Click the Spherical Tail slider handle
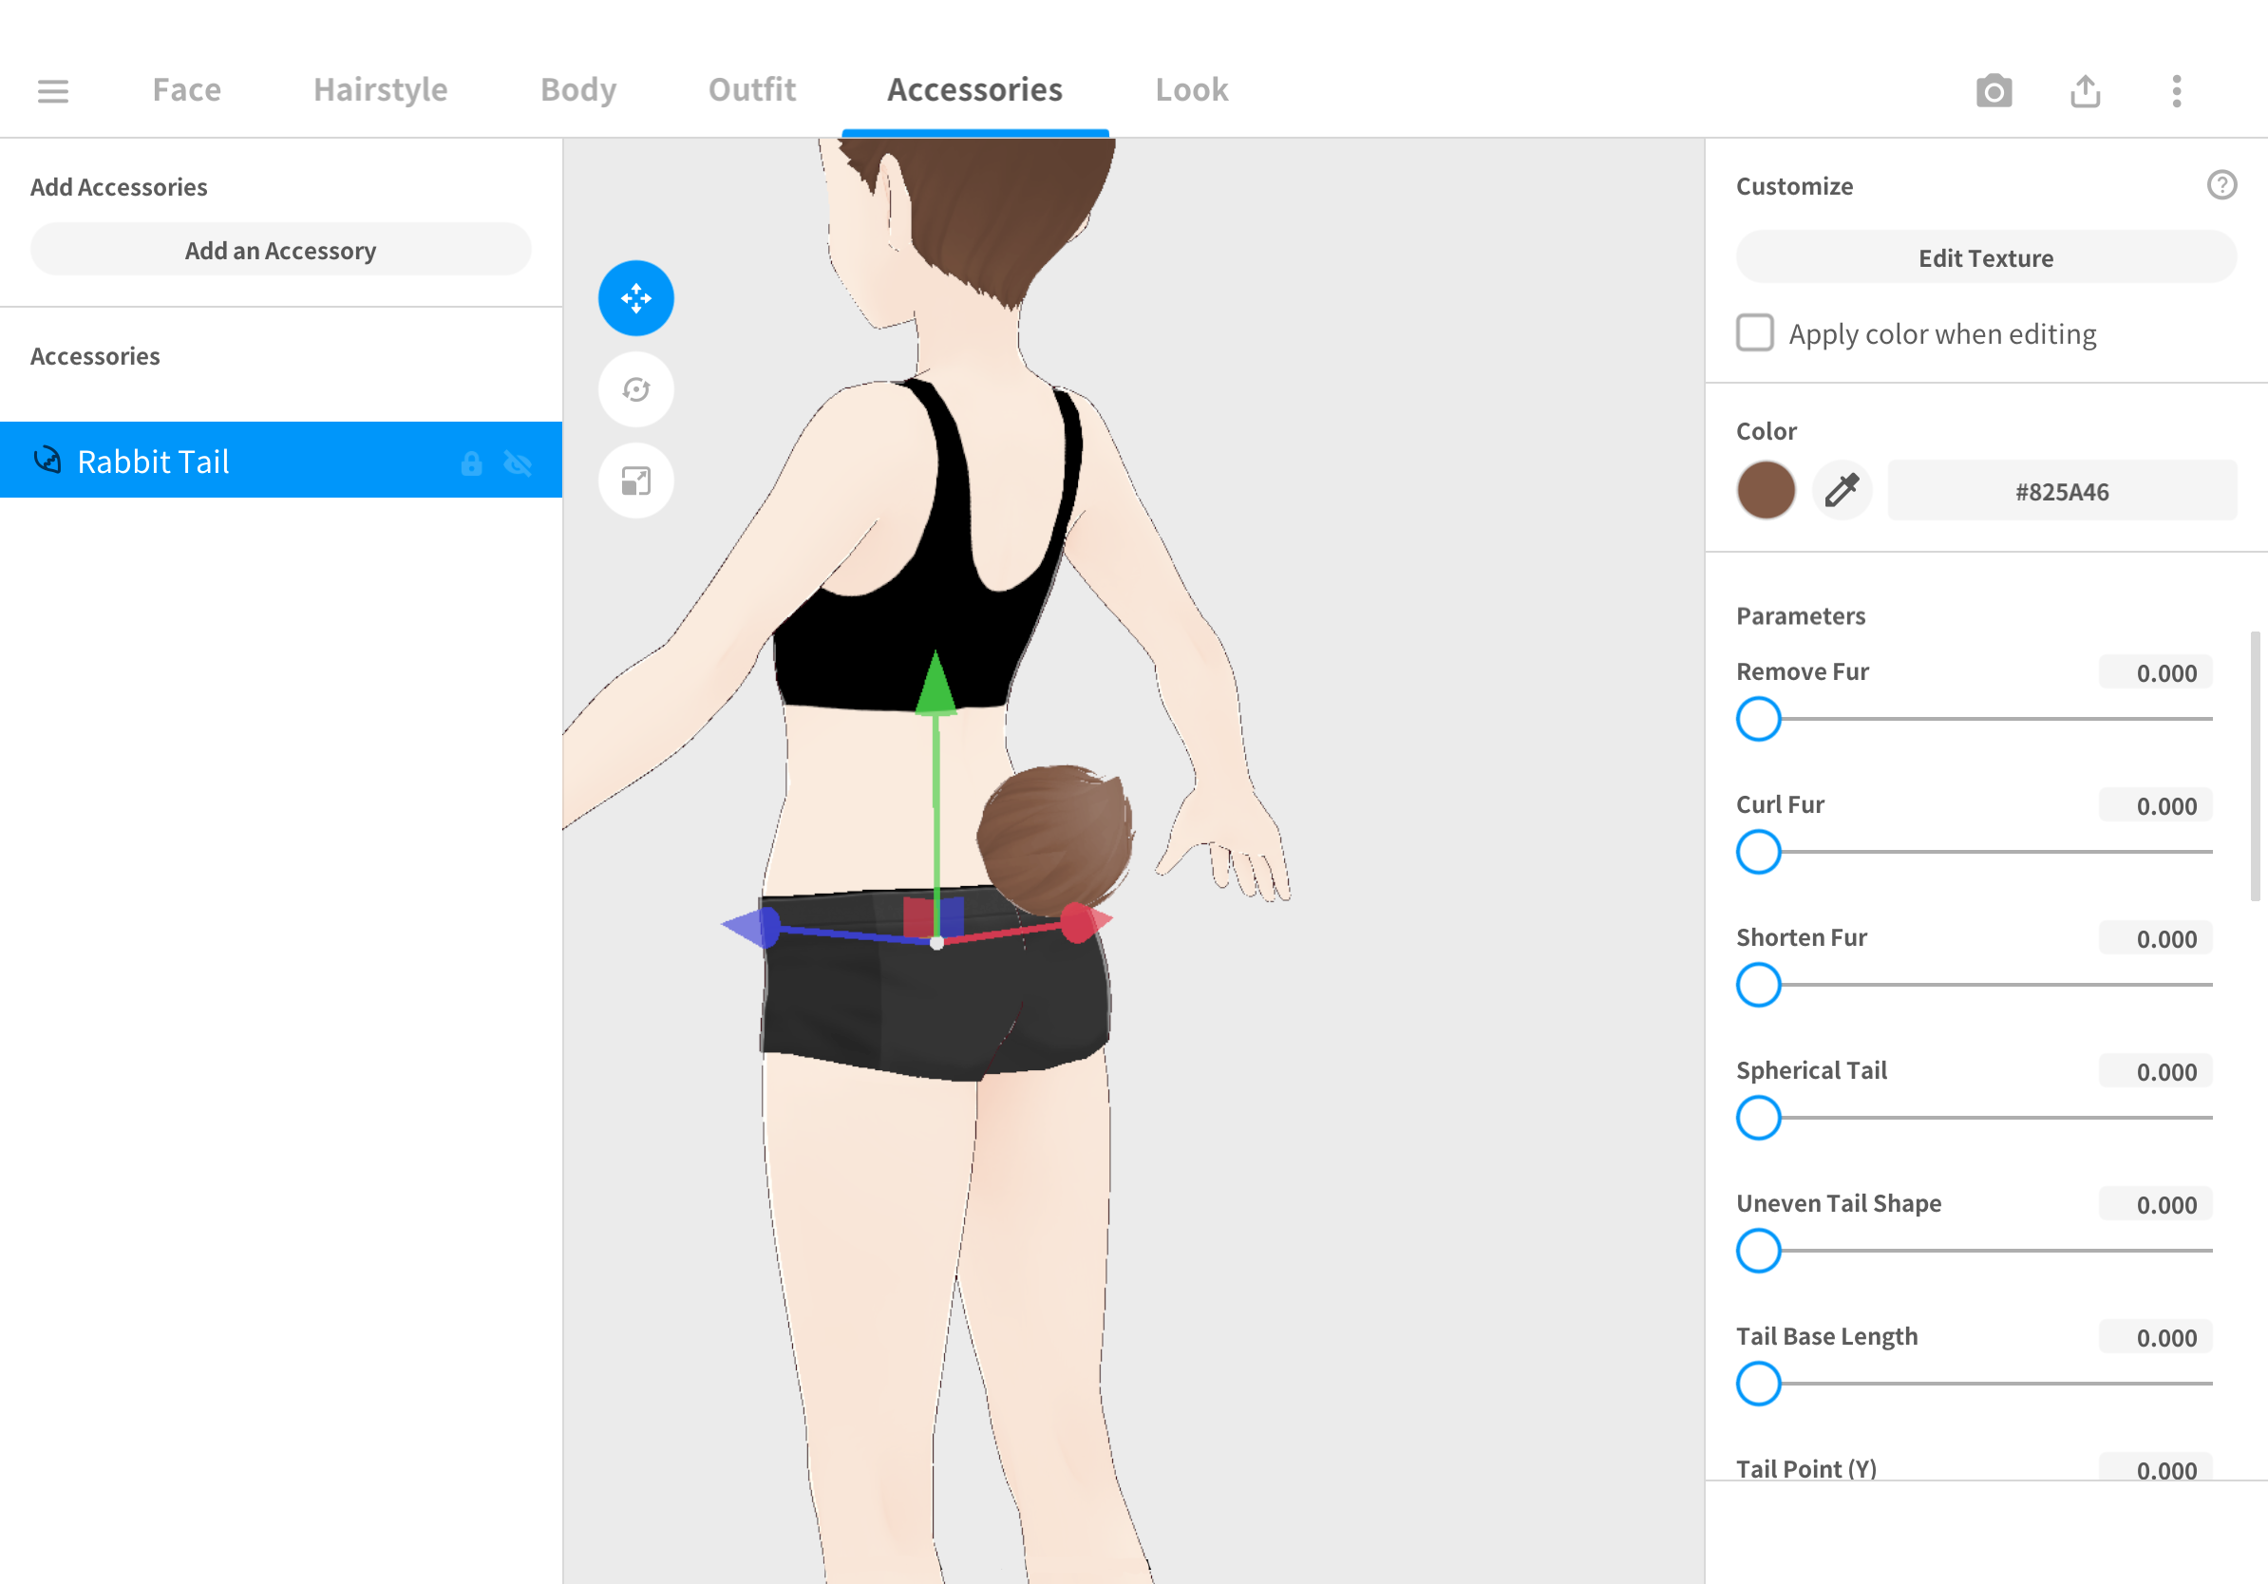The image size is (2268, 1584). (x=1758, y=1118)
